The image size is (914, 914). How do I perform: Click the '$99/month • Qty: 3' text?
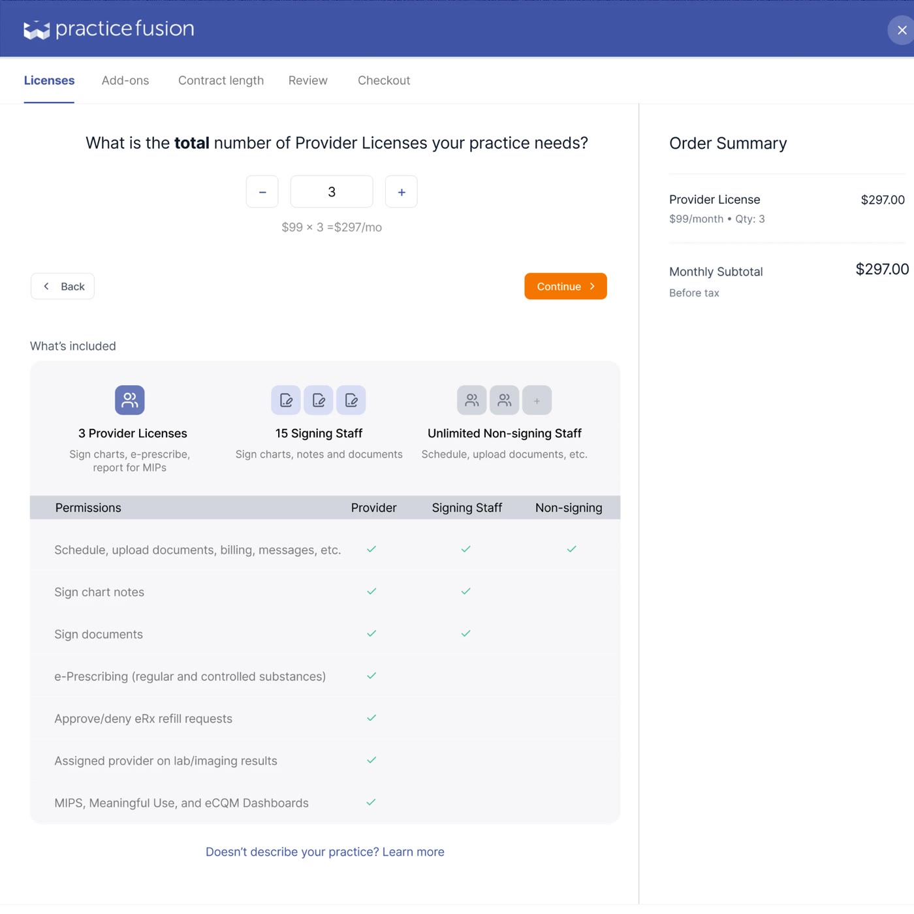click(x=717, y=219)
